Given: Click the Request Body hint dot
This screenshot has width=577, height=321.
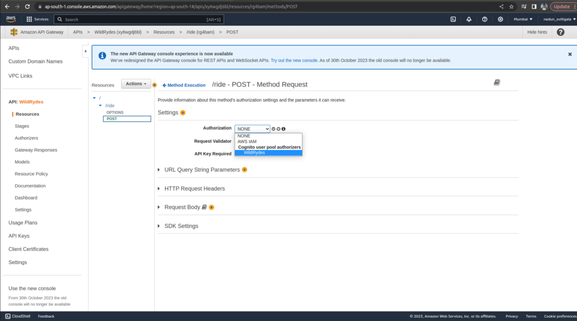Looking at the screenshot, I should (212, 207).
